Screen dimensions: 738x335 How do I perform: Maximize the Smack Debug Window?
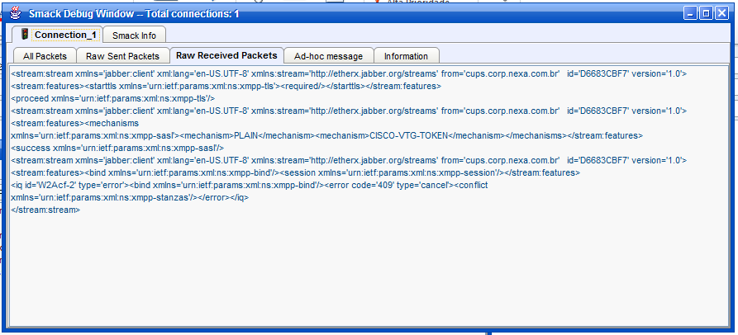point(706,13)
